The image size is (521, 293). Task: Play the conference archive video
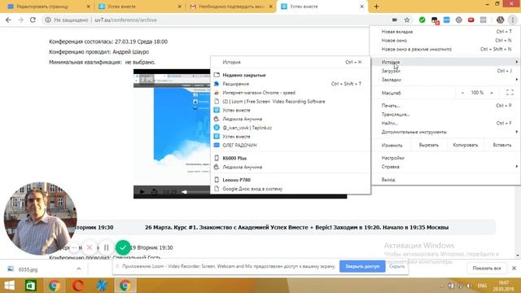[142, 192]
